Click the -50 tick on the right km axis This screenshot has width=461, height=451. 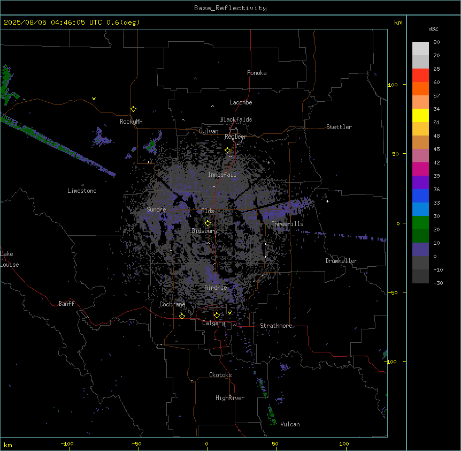[393, 292]
